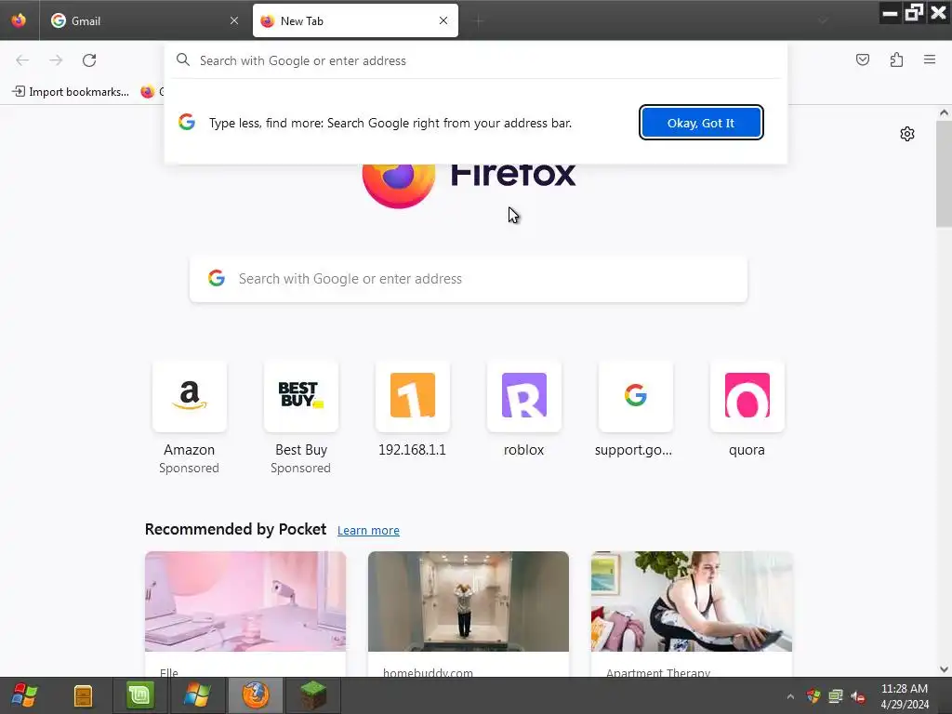Close the New Tab tab

point(443,20)
